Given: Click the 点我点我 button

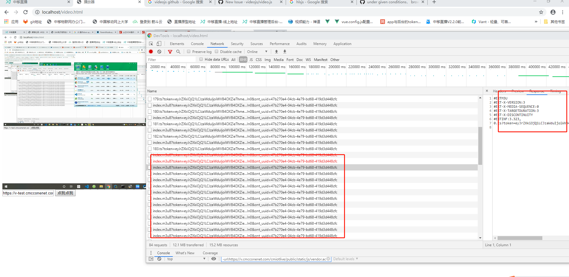Looking at the screenshot, I should click(65, 193).
